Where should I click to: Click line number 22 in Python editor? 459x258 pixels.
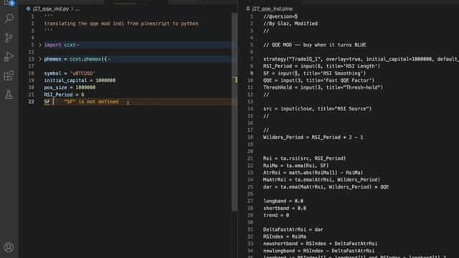(32, 102)
